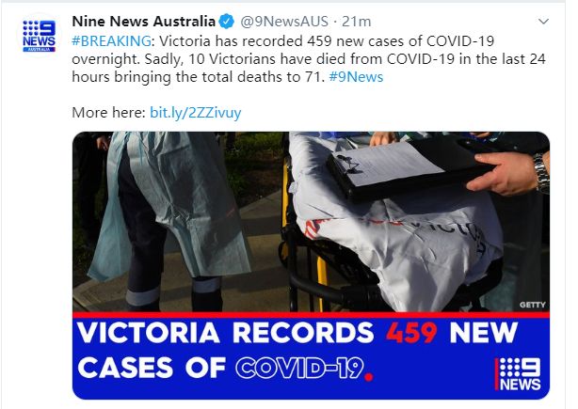Image resolution: width=578 pixels, height=409 pixels.
Task: Click the red 459 in the headline banner
Action: tap(411, 333)
